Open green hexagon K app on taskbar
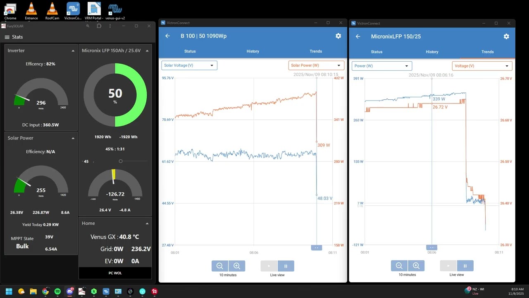529x298 pixels. [94, 291]
